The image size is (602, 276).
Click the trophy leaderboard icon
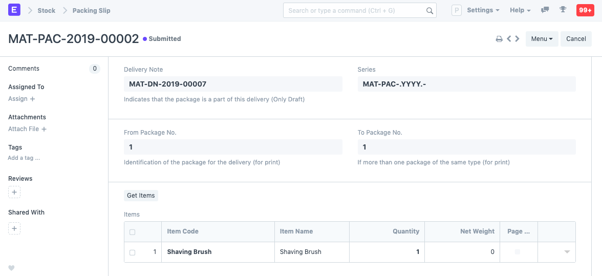[563, 10]
